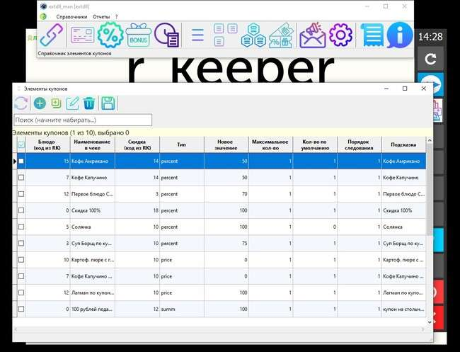Delete selected element with trash icon

pos(89,103)
